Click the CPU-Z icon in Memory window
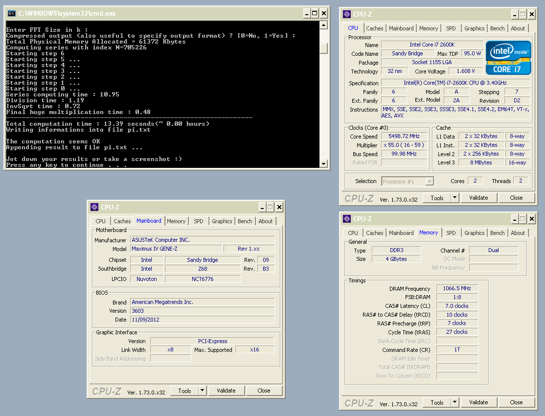 [347, 219]
